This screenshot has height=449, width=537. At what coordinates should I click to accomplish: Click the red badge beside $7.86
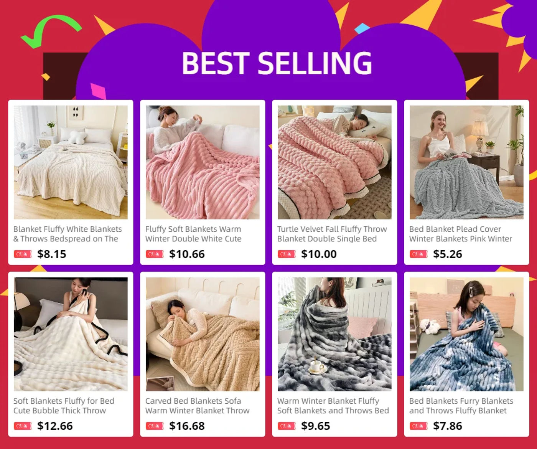419,426
